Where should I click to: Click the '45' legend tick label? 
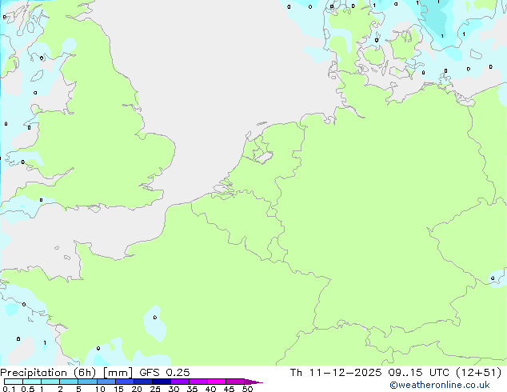click(x=229, y=389)
